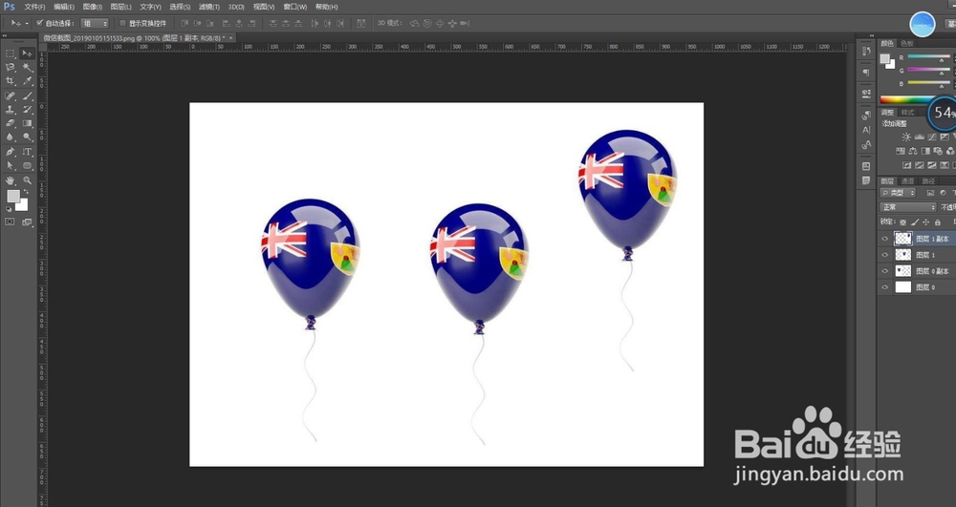956x507 pixels.
Task: Lock image pixels brush icon
Action: point(915,222)
